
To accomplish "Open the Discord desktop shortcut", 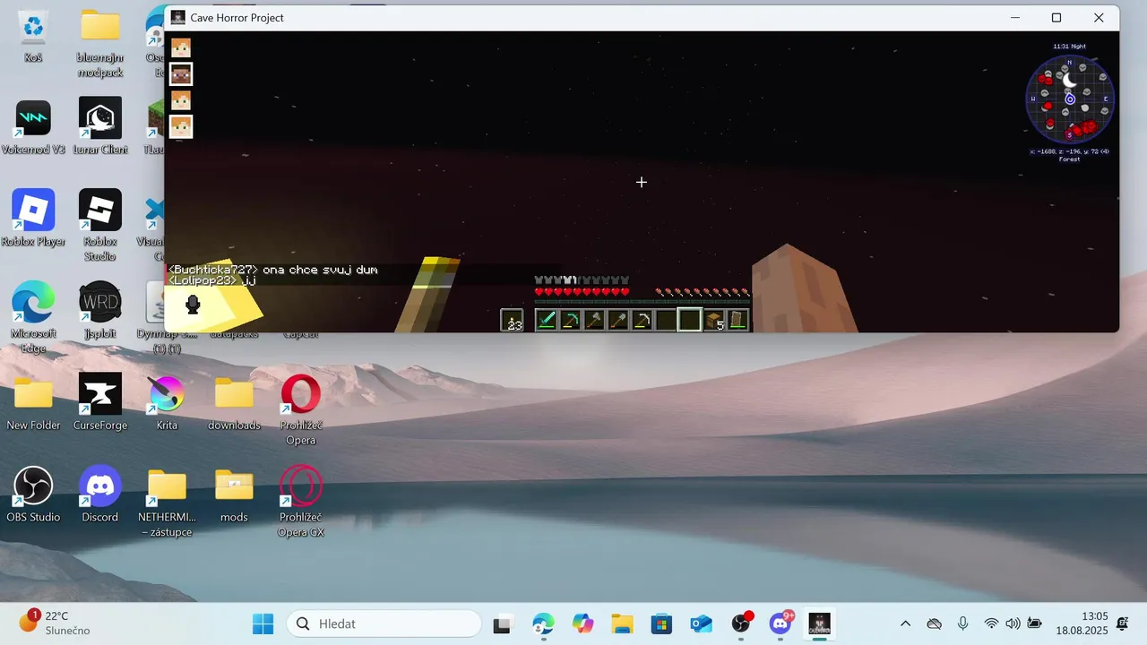I will point(100,494).
